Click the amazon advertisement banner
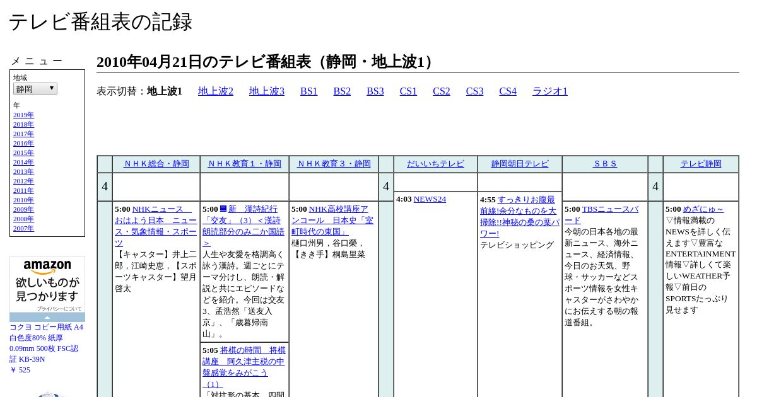The image size is (757, 397). [47, 284]
